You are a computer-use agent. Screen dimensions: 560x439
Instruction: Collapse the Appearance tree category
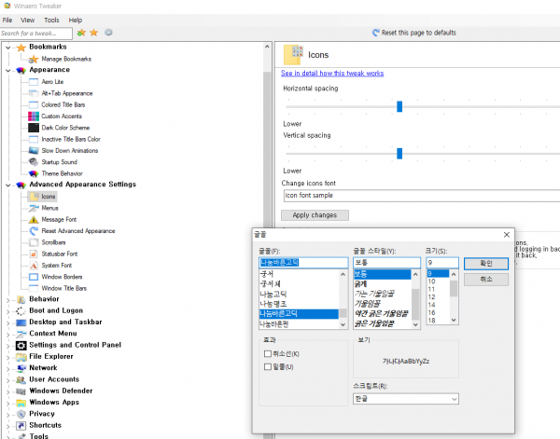coord(7,70)
